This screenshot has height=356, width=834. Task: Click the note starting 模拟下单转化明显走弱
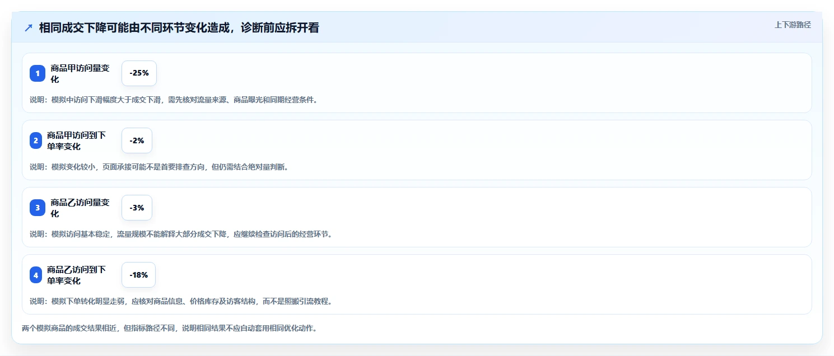point(181,301)
